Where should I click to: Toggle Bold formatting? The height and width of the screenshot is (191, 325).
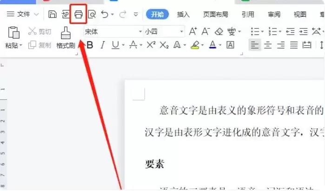(x=90, y=45)
